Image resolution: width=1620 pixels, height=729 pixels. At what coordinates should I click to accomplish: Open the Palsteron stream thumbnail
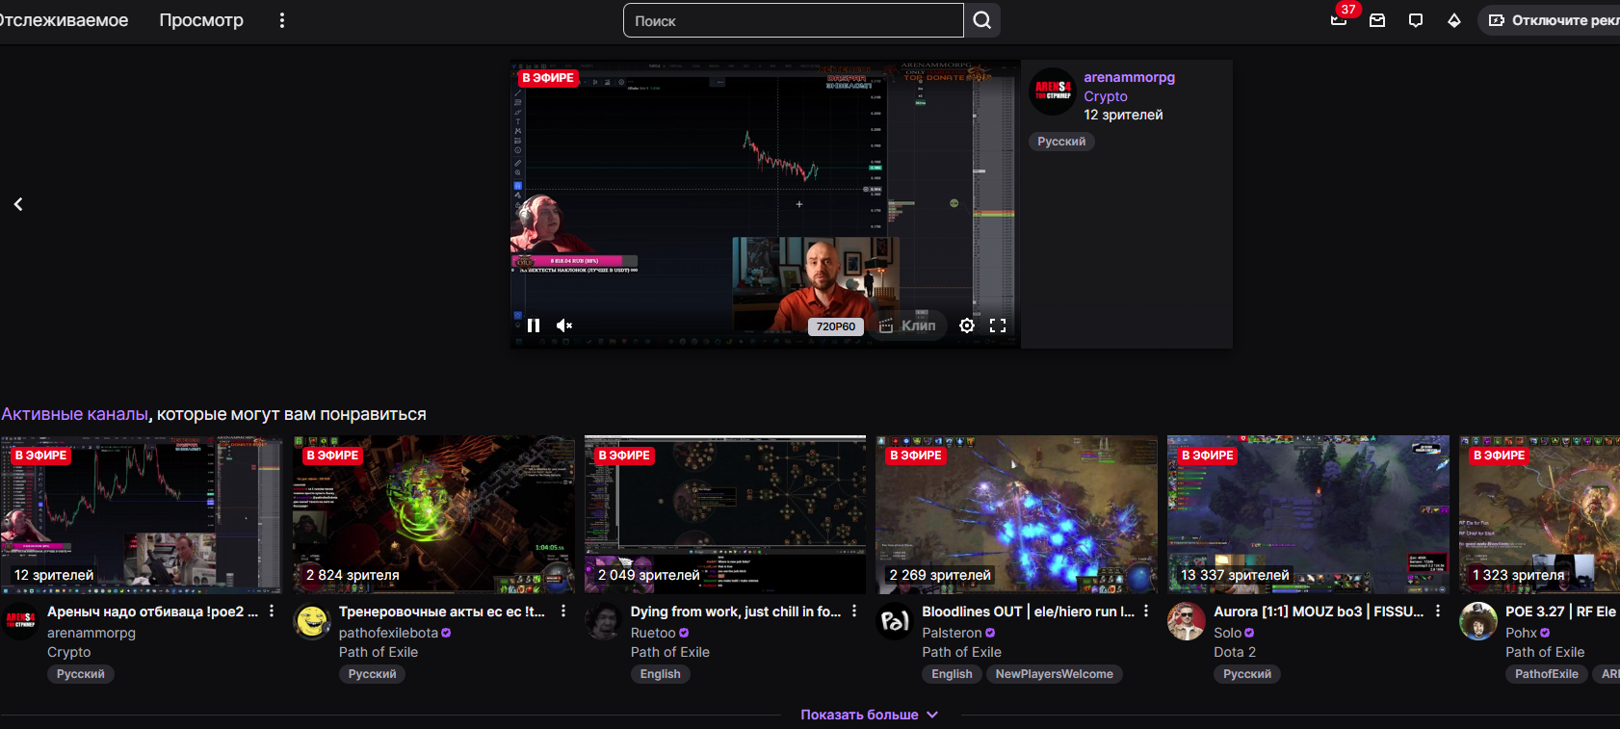[x=1017, y=514]
